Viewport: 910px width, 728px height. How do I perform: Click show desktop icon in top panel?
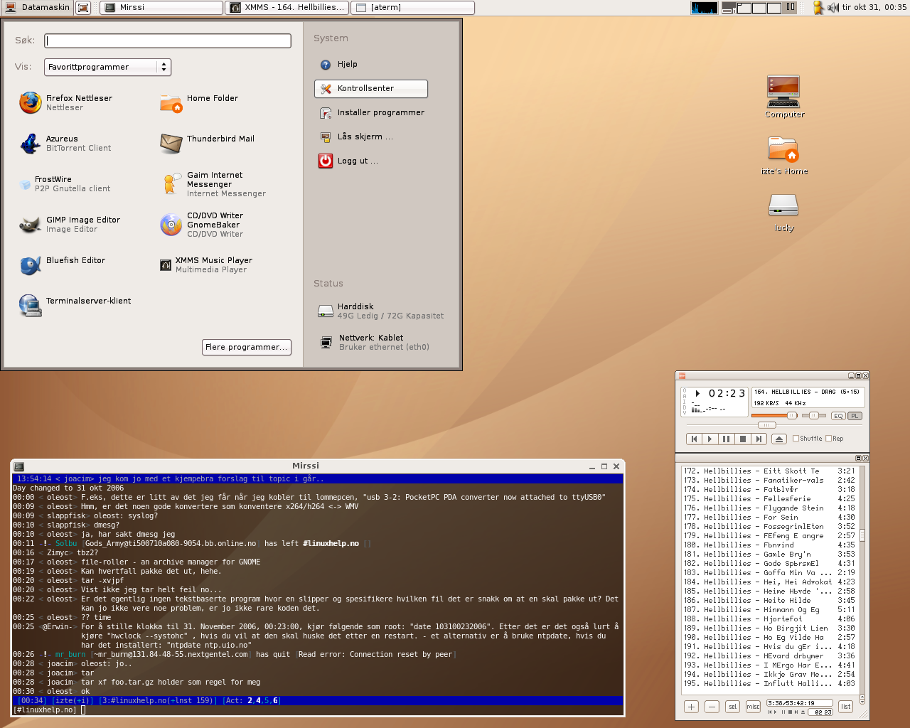pos(83,7)
